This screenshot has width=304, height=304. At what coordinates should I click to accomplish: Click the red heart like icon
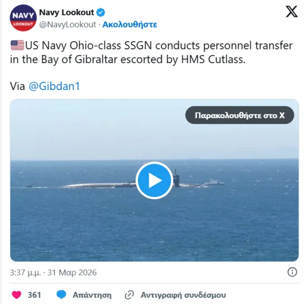point(16,295)
